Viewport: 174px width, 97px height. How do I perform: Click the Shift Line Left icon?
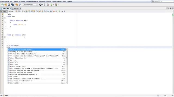pos(48,11)
